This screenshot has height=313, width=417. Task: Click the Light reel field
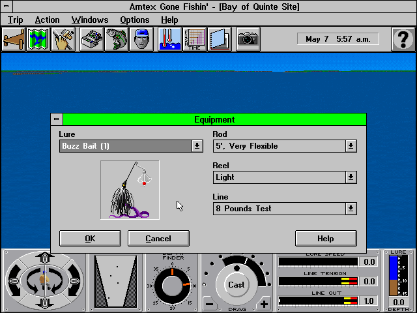pos(280,177)
